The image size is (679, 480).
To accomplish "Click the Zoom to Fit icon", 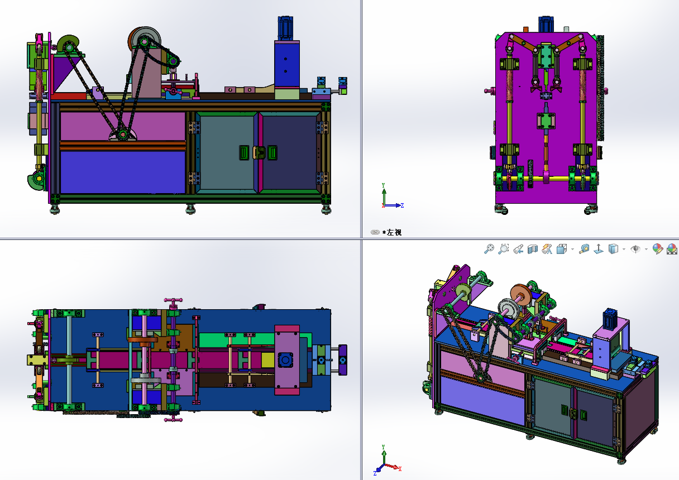I will [489, 249].
